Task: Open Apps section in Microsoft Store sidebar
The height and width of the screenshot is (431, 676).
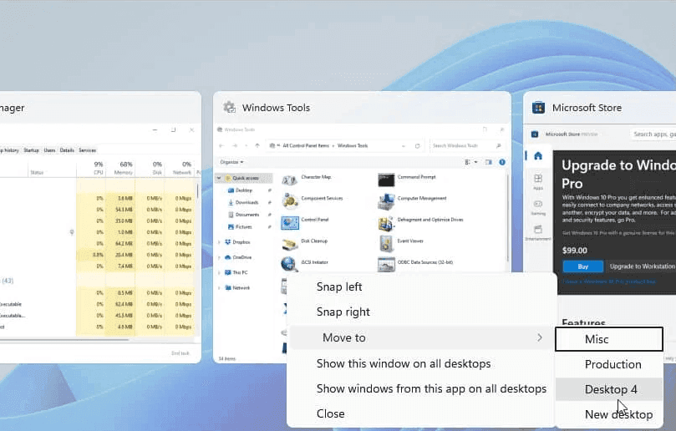Action: 538,181
